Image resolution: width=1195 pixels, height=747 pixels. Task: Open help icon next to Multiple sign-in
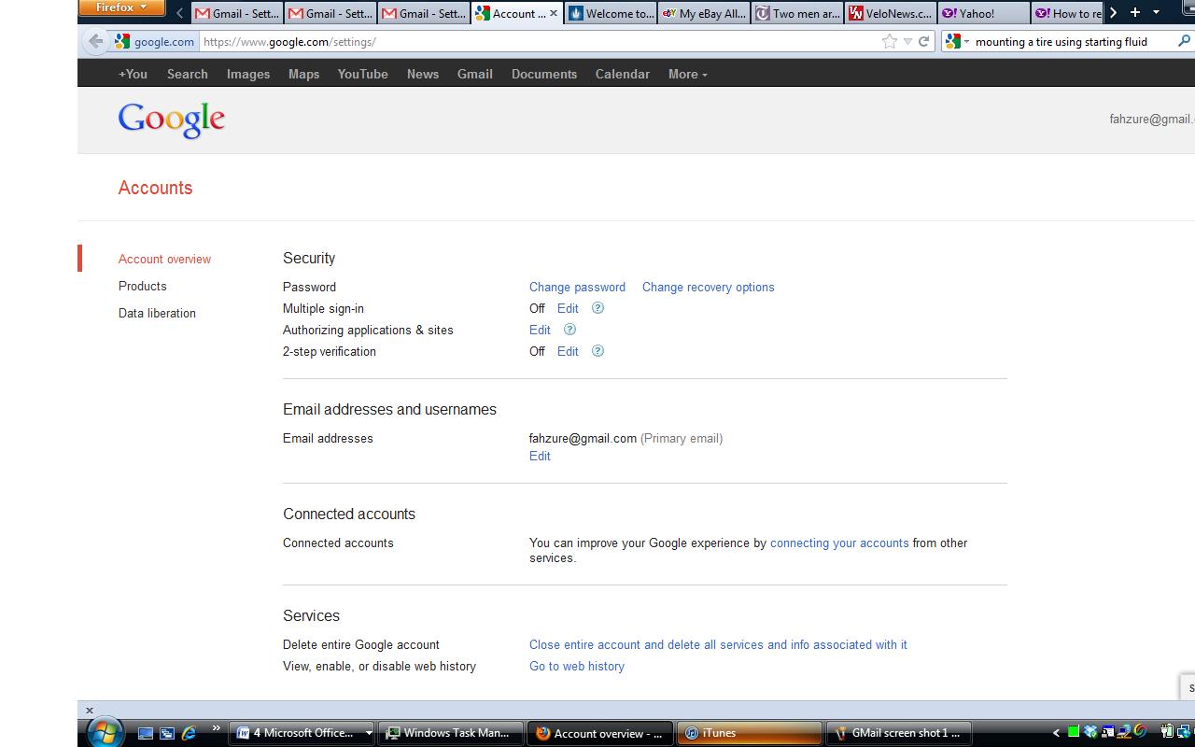click(598, 308)
